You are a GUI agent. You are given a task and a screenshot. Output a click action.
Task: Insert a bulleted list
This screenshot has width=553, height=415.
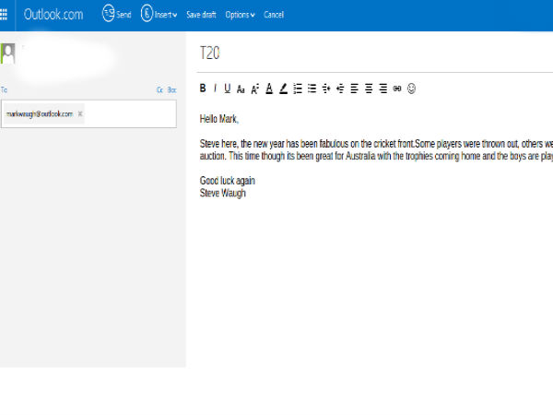pyautogui.click(x=312, y=89)
